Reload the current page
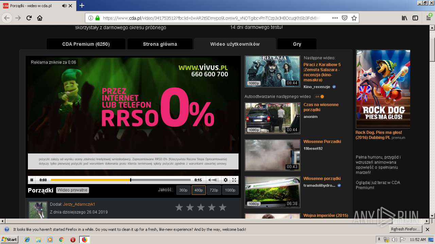435x244 pixels. pyautogui.click(x=29, y=18)
